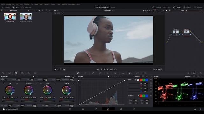The width and height of the screenshot is (204, 114).
Task: Toggle the blue curve Edit channel
Action: 147,80
